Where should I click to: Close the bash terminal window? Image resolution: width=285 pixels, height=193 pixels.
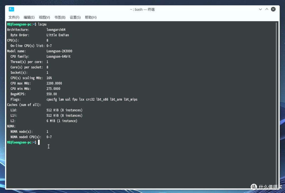point(273,9)
